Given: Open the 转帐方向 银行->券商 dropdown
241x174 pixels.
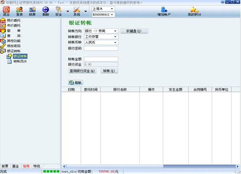Looking at the screenshot, I should pyautogui.click(x=101, y=31).
